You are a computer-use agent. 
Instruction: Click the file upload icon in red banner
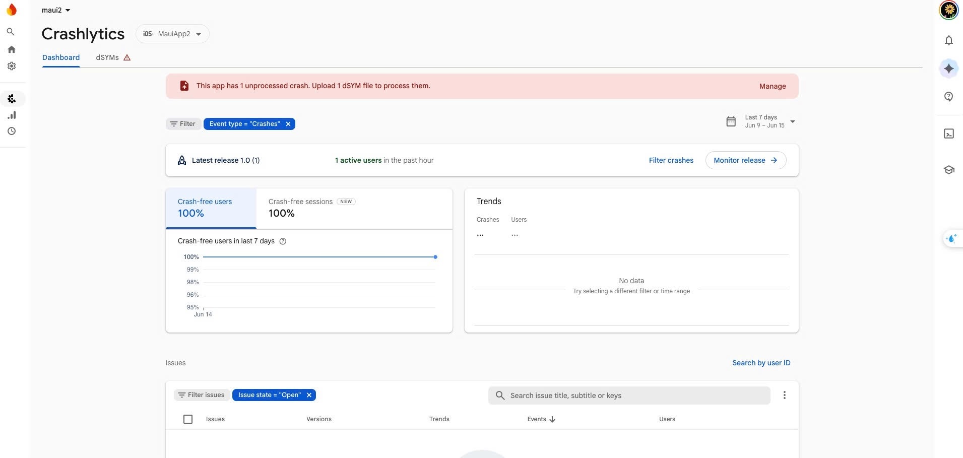click(x=184, y=86)
